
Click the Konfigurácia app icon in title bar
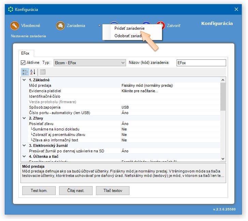point(11,10)
